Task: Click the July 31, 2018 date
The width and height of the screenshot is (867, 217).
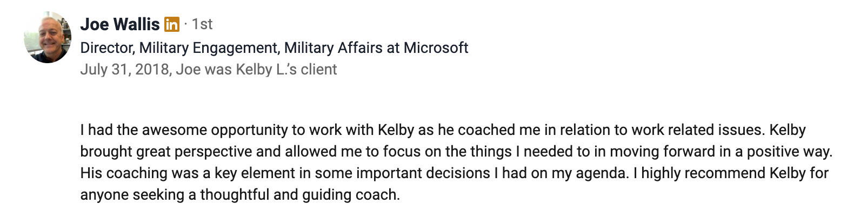Action: [x=124, y=70]
